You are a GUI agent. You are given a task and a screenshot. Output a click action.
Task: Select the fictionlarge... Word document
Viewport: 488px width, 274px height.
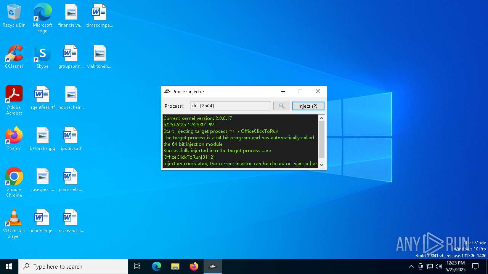[x=42, y=221]
